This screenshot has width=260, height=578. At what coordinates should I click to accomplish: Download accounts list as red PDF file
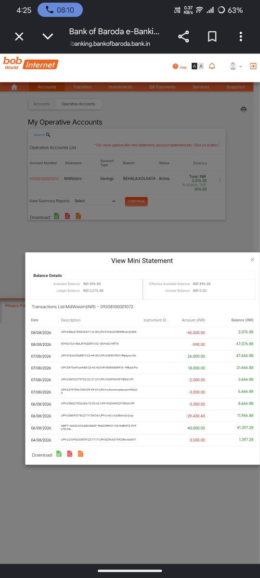pyautogui.click(x=67, y=216)
